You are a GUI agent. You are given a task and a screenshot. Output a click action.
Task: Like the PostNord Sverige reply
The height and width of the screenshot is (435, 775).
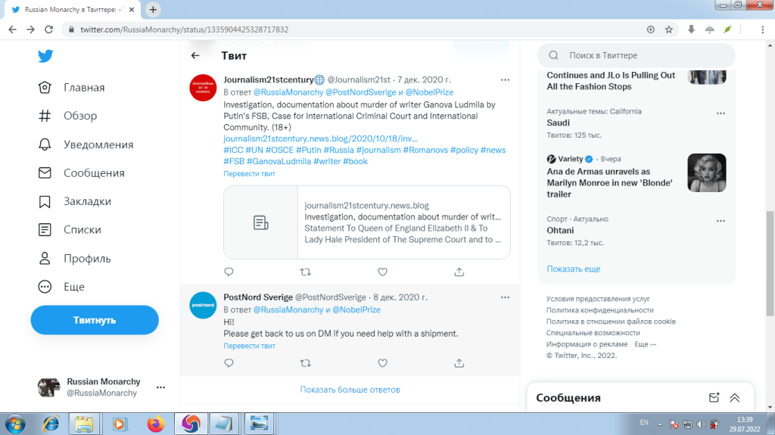click(x=382, y=363)
